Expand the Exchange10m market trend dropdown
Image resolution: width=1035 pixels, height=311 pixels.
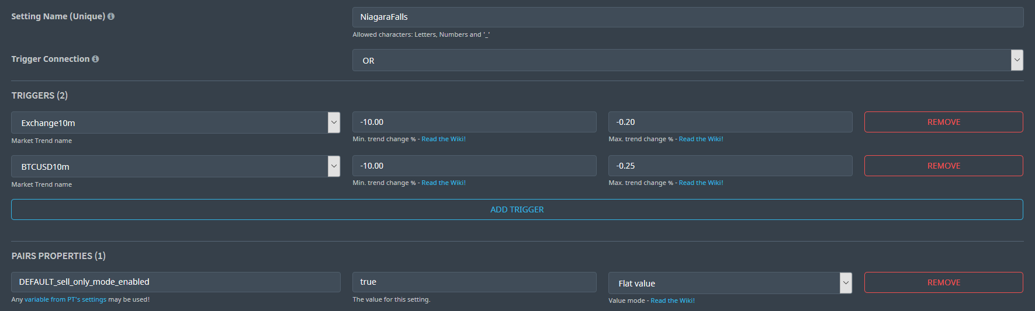point(334,123)
